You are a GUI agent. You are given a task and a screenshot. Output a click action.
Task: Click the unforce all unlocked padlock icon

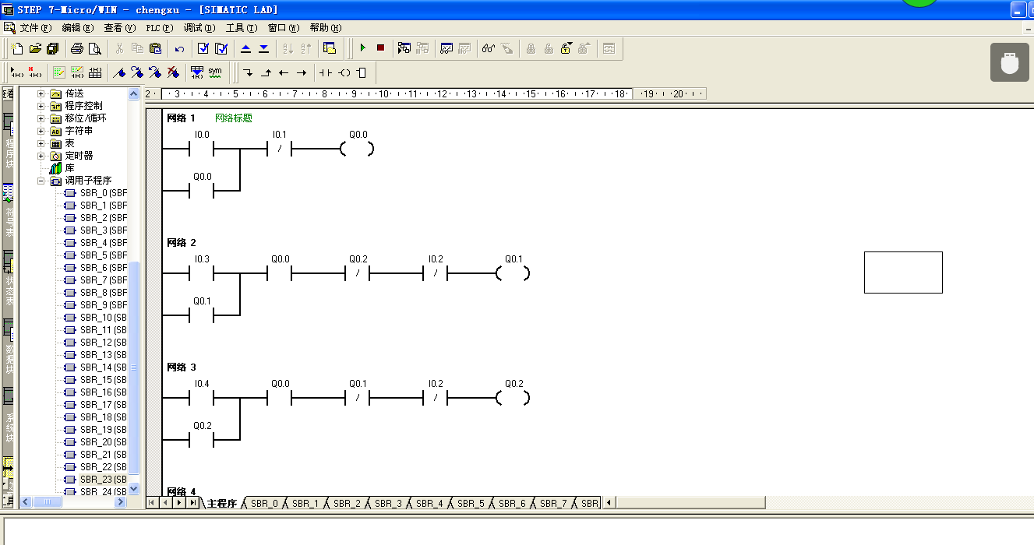point(566,48)
